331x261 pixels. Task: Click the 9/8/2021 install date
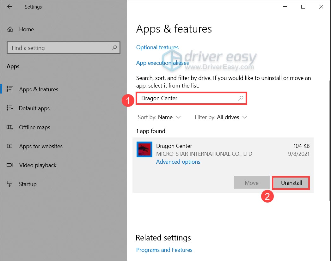[x=299, y=154]
